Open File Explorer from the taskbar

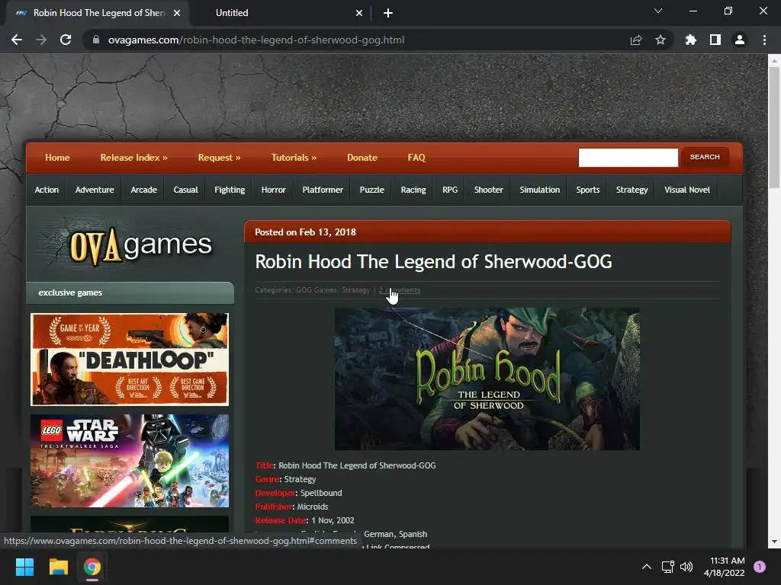58,567
